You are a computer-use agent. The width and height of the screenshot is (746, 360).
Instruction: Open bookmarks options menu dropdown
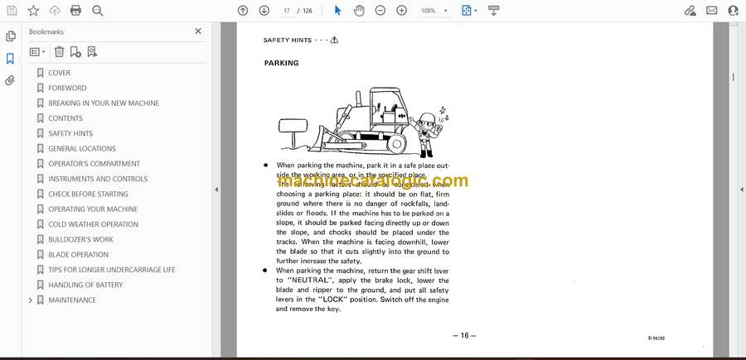point(37,52)
